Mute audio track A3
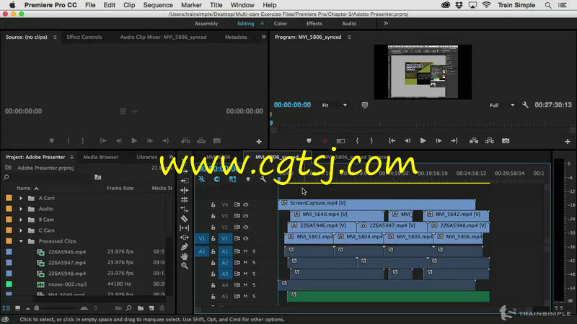Image resolution: width=577 pixels, height=324 pixels. [245, 274]
